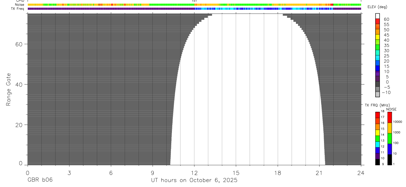Click the TX FRQ scale label "17"
406x187 pixels.
pyautogui.click(x=383, y=117)
